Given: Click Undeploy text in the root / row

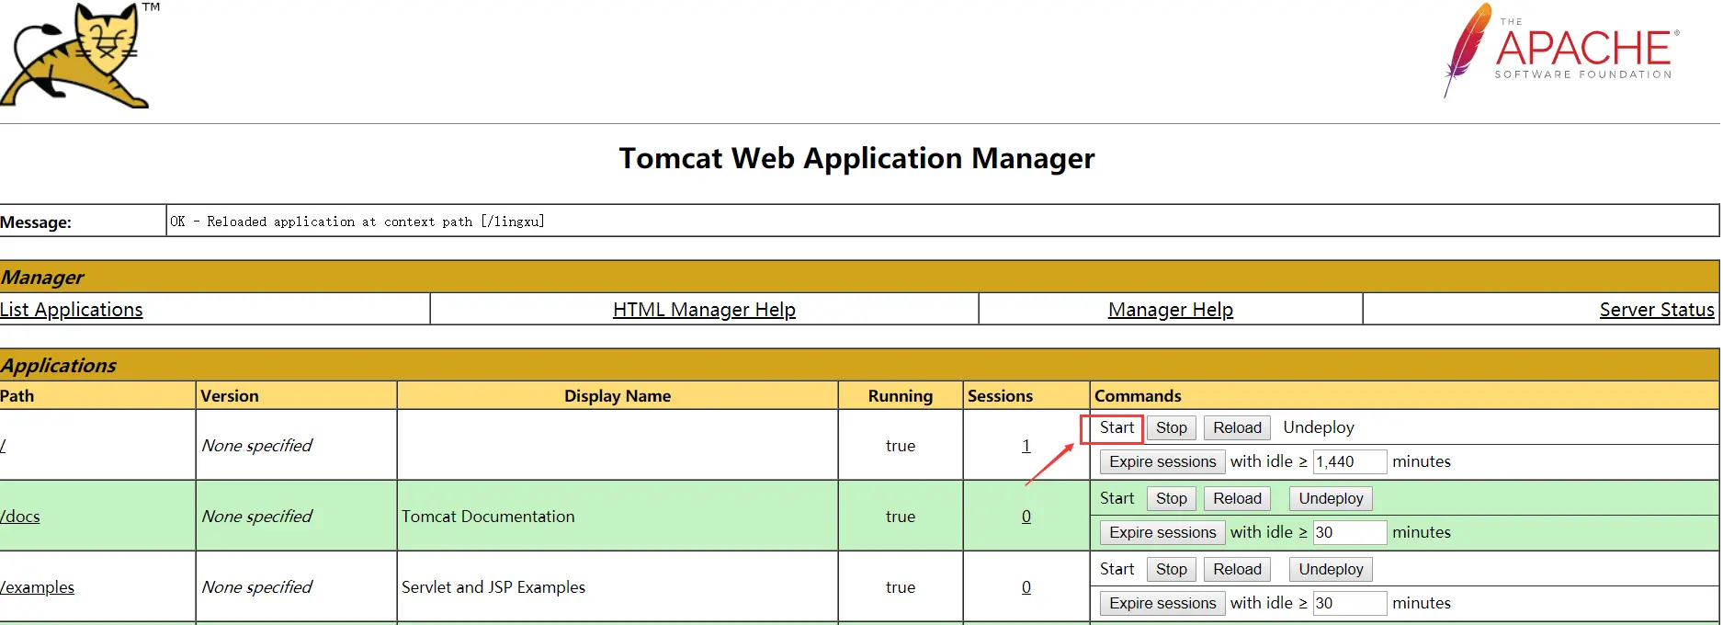Looking at the screenshot, I should click(x=1319, y=427).
